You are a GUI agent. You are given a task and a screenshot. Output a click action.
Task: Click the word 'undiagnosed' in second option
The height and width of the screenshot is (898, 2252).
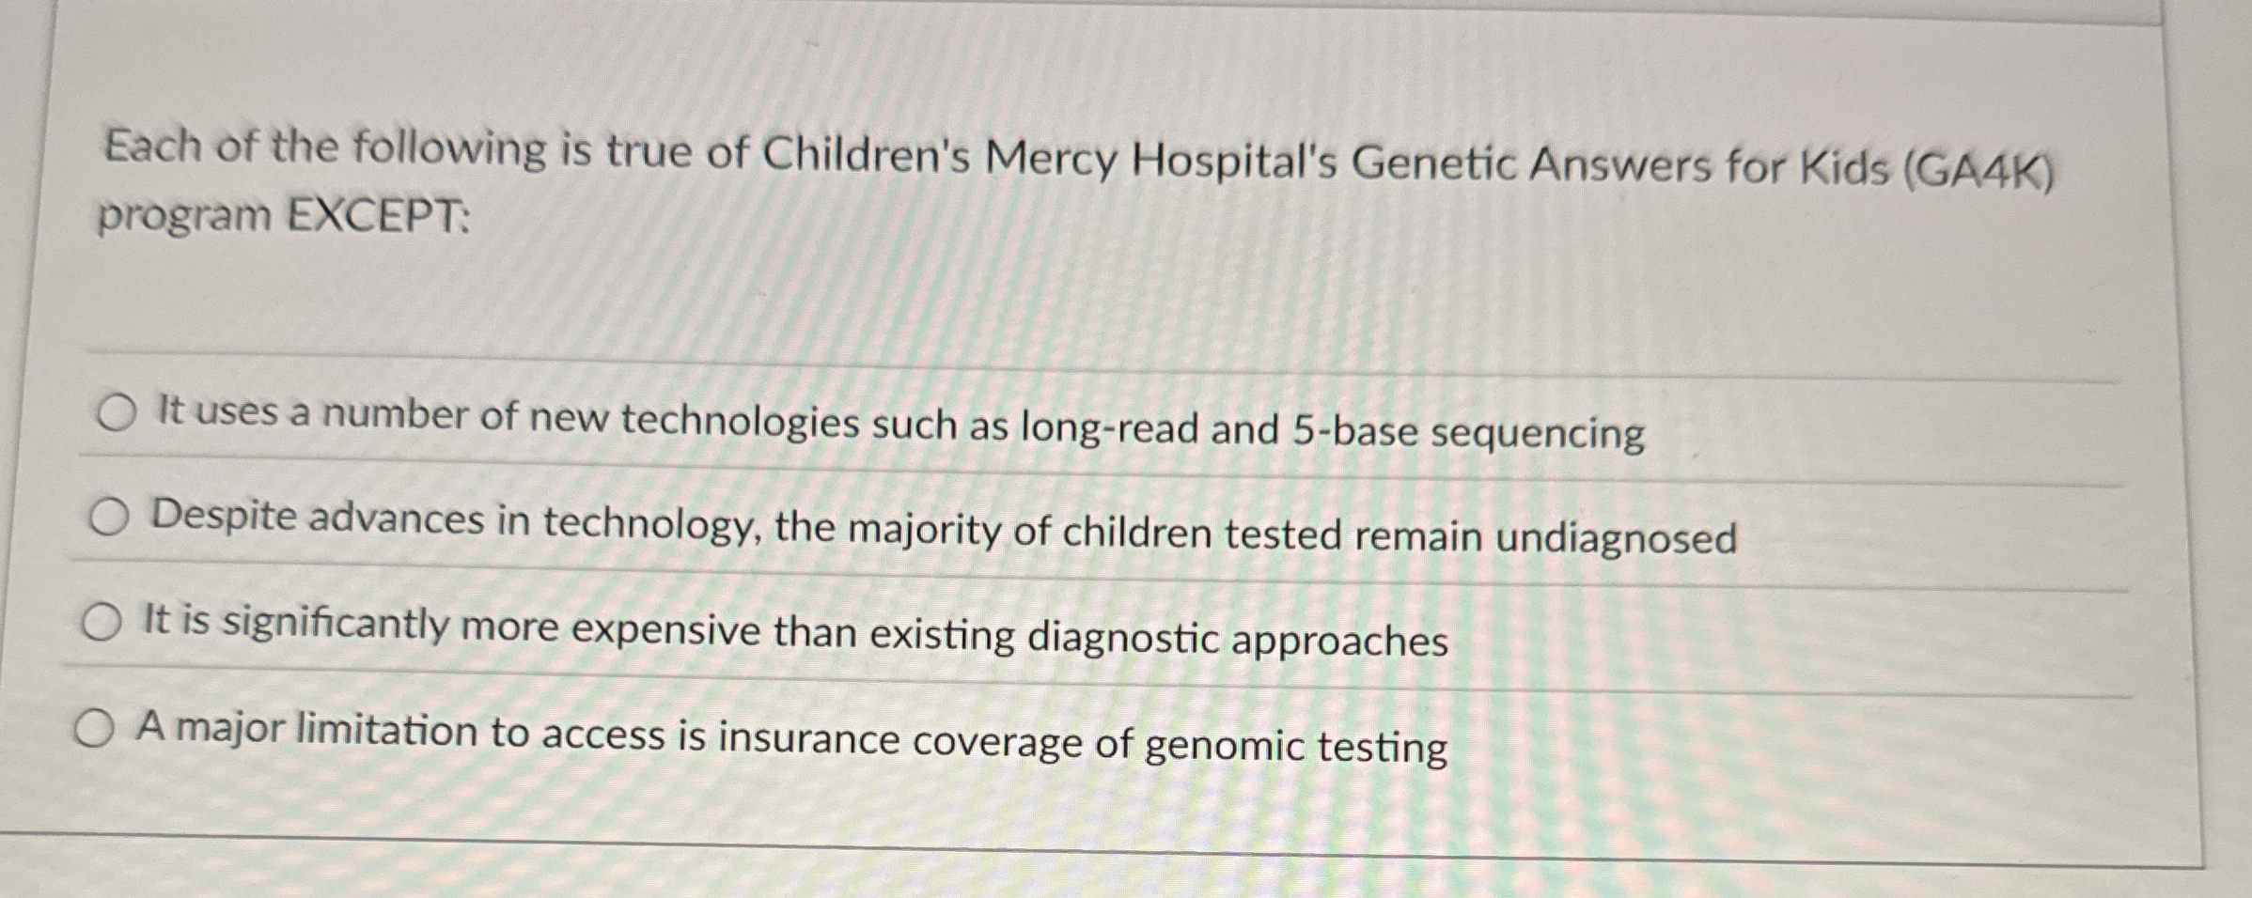[1616, 539]
